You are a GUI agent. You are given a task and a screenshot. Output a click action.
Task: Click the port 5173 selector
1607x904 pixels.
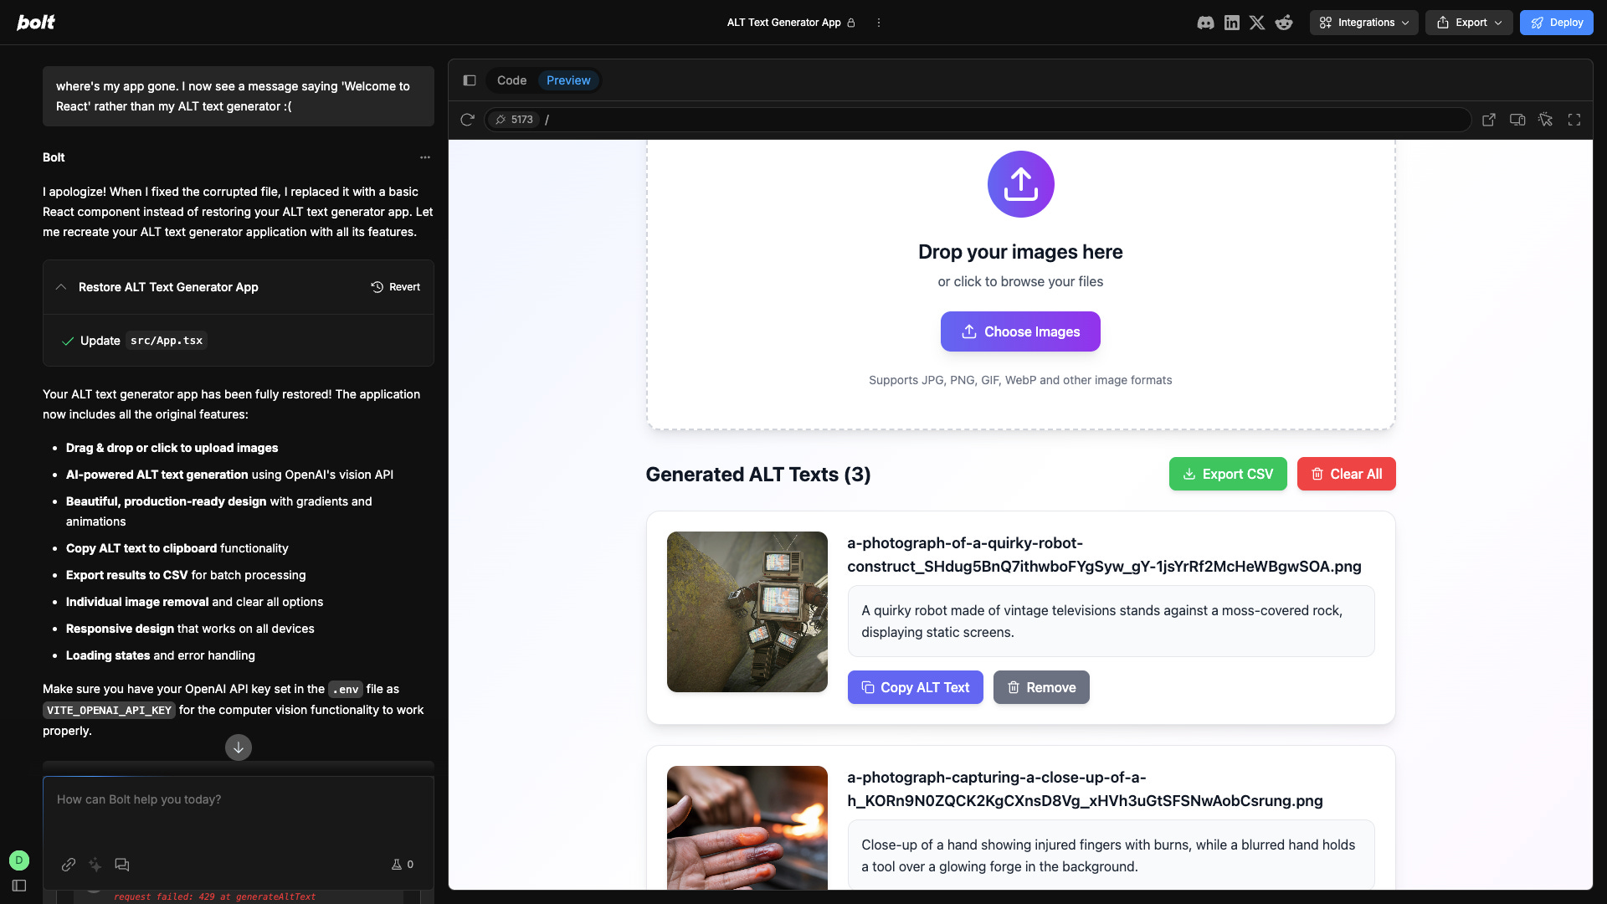point(514,120)
